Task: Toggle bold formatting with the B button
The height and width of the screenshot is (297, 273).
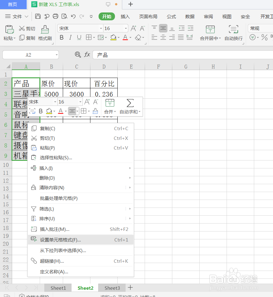Action: tap(62, 37)
